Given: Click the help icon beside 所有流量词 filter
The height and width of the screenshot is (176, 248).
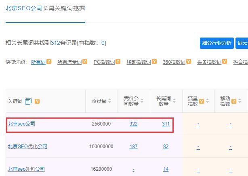Looking at the screenshot, I should [x=85, y=62].
